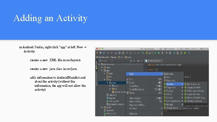Expand the .idea folder arrow
Image resolution: width=217 pixels, height=122 pixels.
tap(102, 67)
